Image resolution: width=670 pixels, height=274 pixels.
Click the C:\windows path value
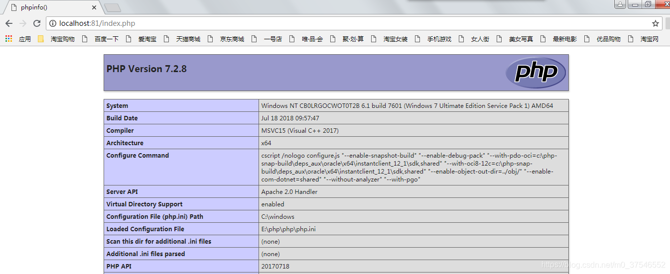coord(278,216)
